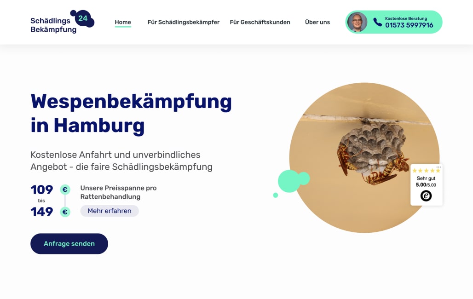
Task: Click the wasp nest circular image
Action: 364,157
